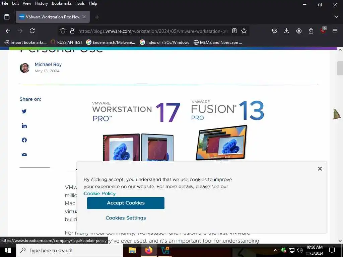This screenshot has width=343, height=257.
Task: Open the Endermanch/Malware bookmark
Action: [111, 42]
